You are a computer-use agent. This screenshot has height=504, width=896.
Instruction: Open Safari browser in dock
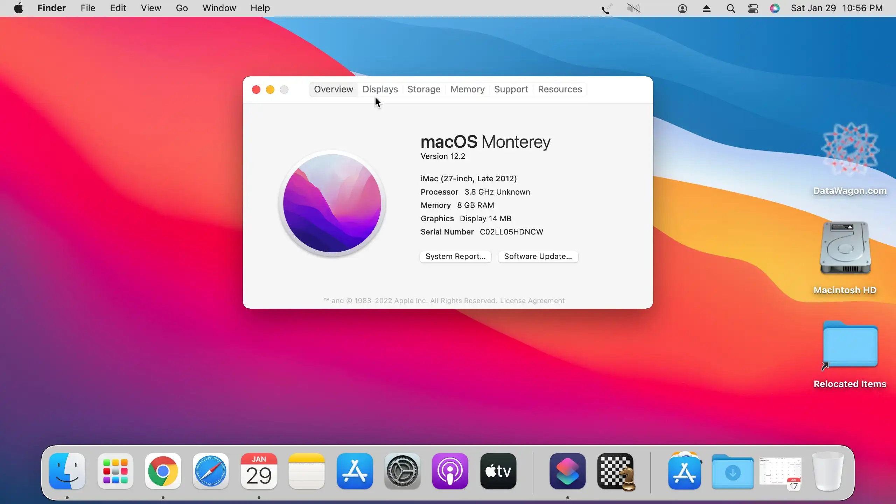coord(210,471)
